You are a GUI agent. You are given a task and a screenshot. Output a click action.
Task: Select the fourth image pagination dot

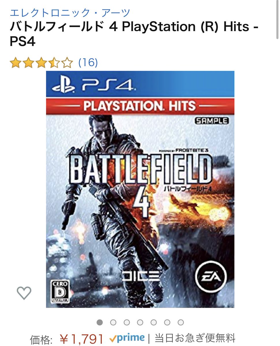140,322
